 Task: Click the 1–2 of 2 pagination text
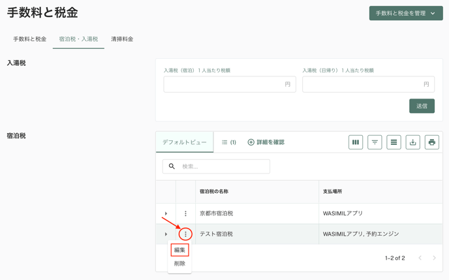(x=395, y=258)
